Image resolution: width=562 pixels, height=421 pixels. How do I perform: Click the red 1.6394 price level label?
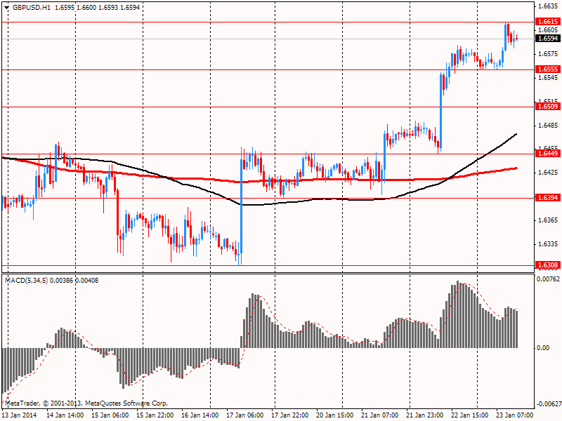[x=547, y=198]
